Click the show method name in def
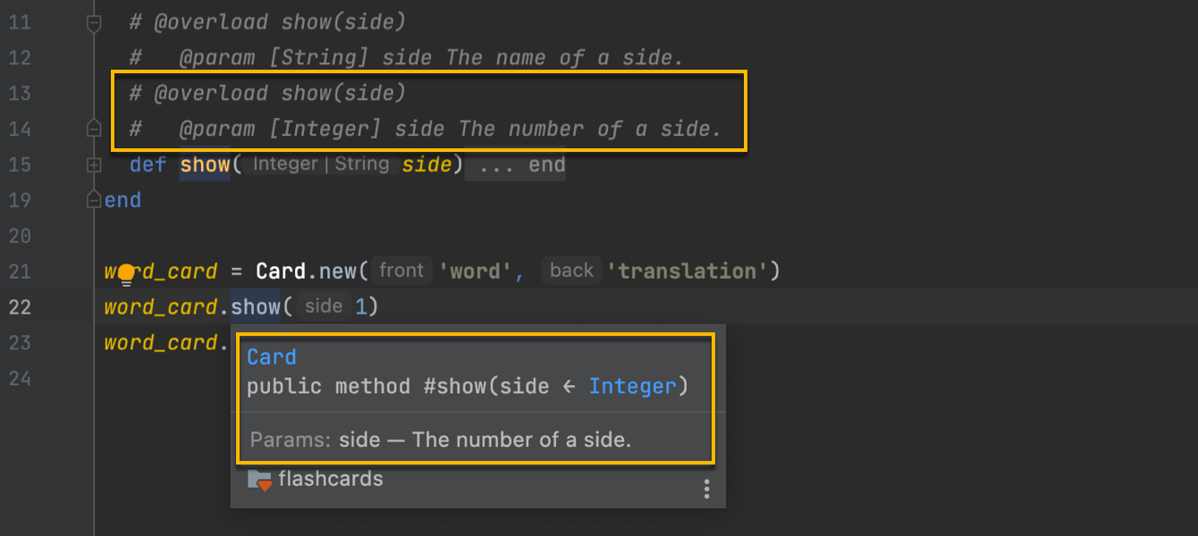The height and width of the screenshot is (536, 1198). [205, 164]
